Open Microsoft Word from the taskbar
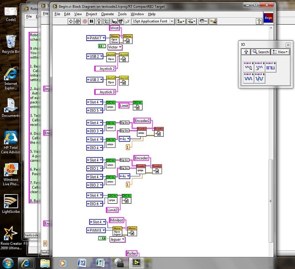The height and width of the screenshot is (269, 295). click(x=82, y=263)
